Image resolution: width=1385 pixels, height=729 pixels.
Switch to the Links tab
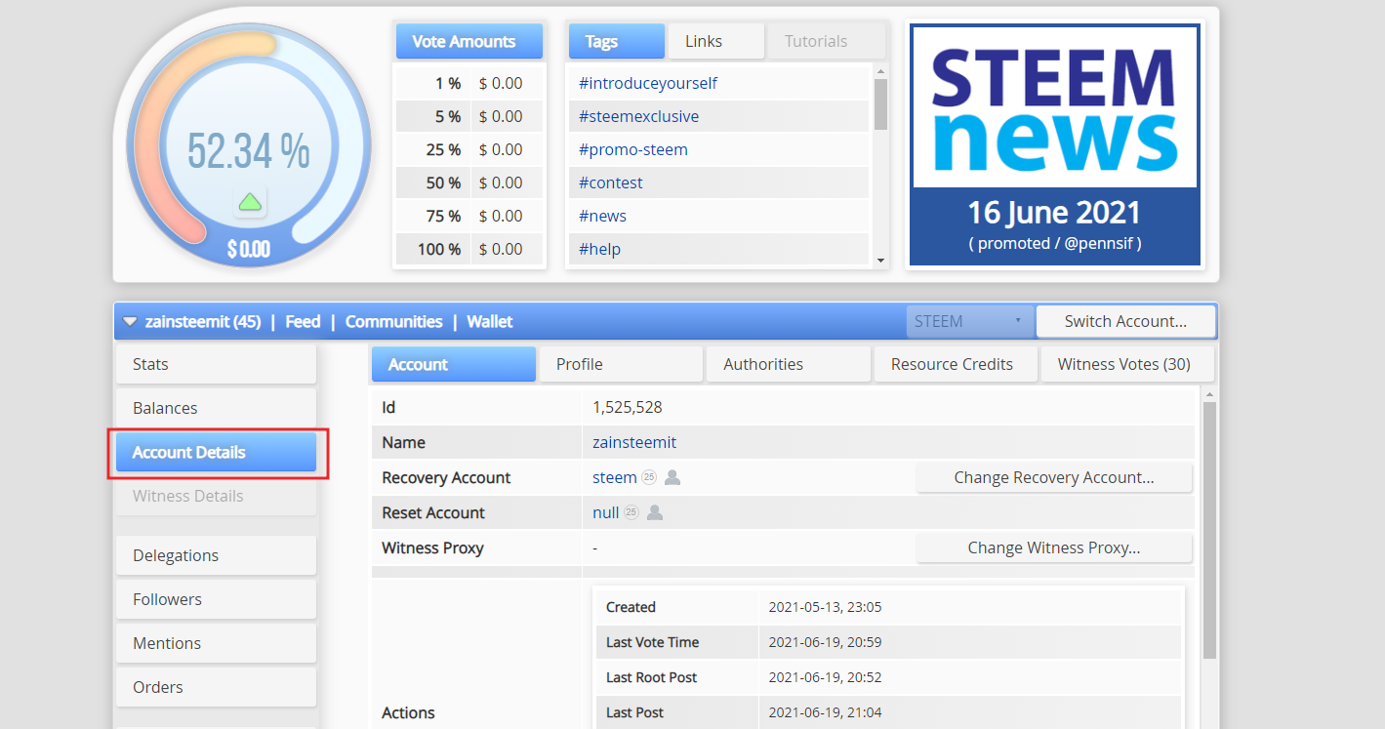click(715, 41)
